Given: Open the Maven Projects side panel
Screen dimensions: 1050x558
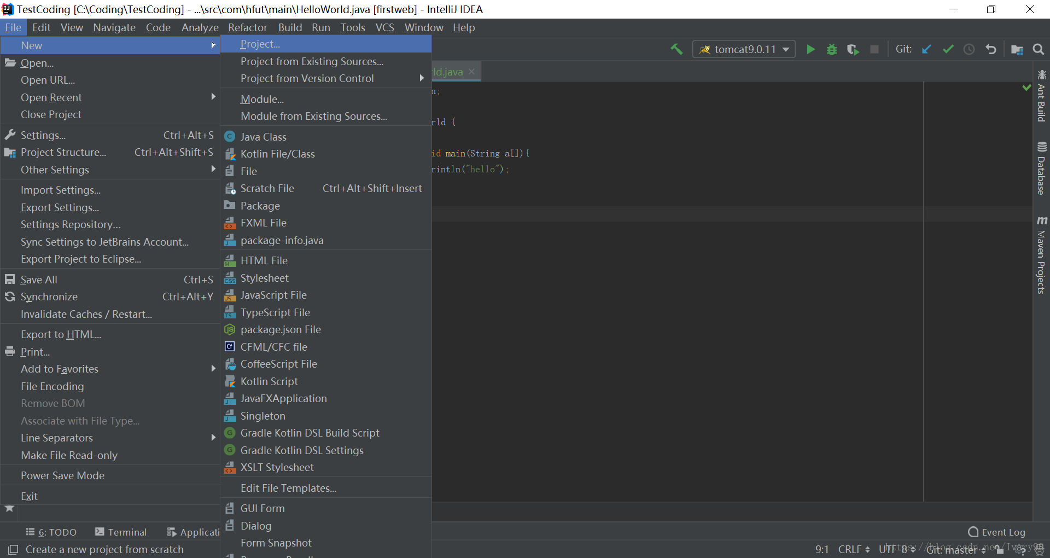Looking at the screenshot, I should [x=1041, y=255].
